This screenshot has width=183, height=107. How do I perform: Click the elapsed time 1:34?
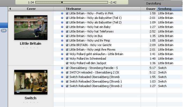(x=31, y=2)
